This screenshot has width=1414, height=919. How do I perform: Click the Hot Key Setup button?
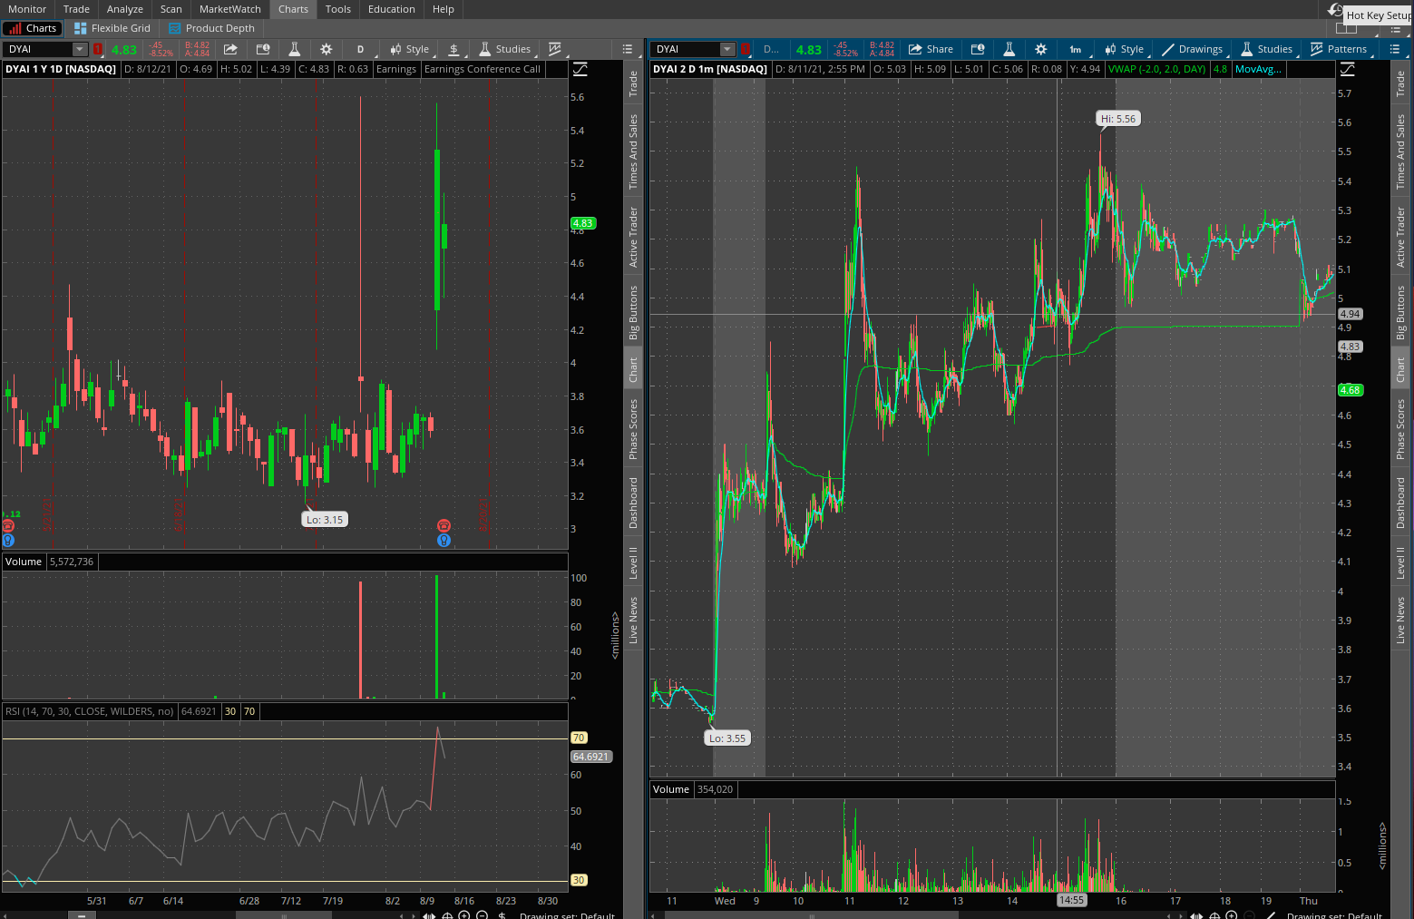(x=1378, y=15)
